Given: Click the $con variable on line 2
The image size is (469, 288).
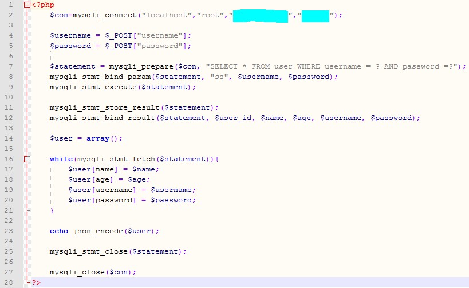Looking at the screenshot, I should pos(59,15).
